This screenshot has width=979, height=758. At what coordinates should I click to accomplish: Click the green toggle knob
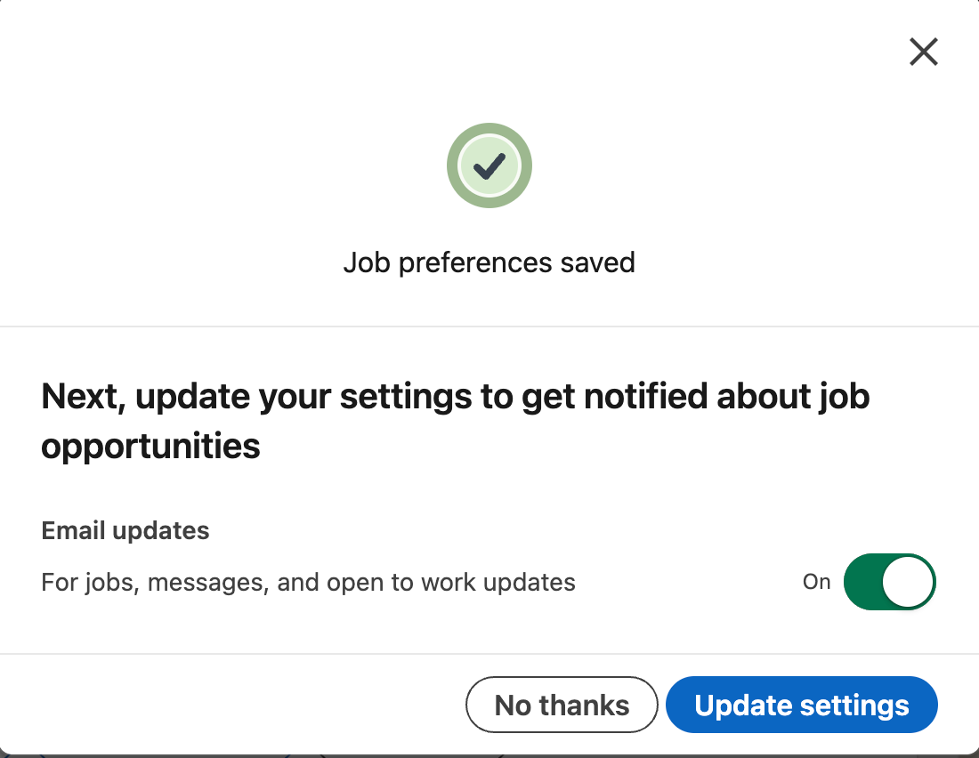click(x=910, y=582)
